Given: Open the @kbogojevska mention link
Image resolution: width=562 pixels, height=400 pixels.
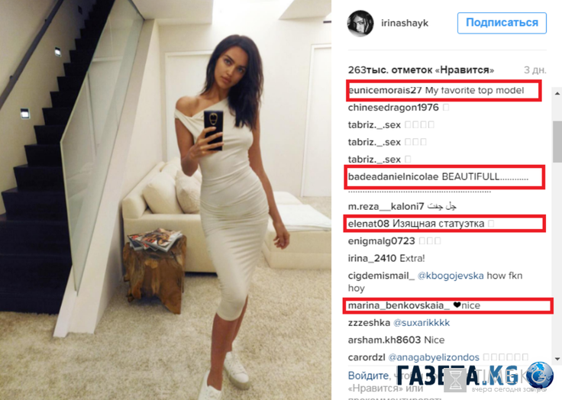Looking at the screenshot, I should 451,276.
